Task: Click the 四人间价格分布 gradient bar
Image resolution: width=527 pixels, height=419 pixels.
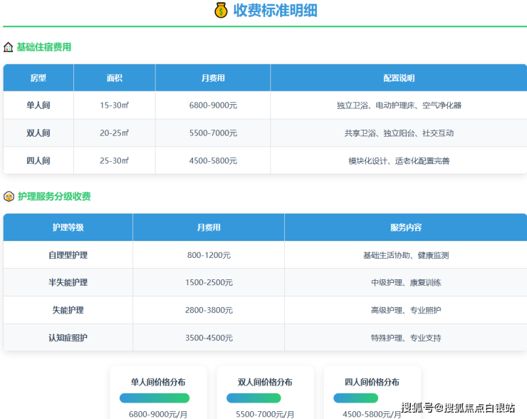Action: pos(360,398)
